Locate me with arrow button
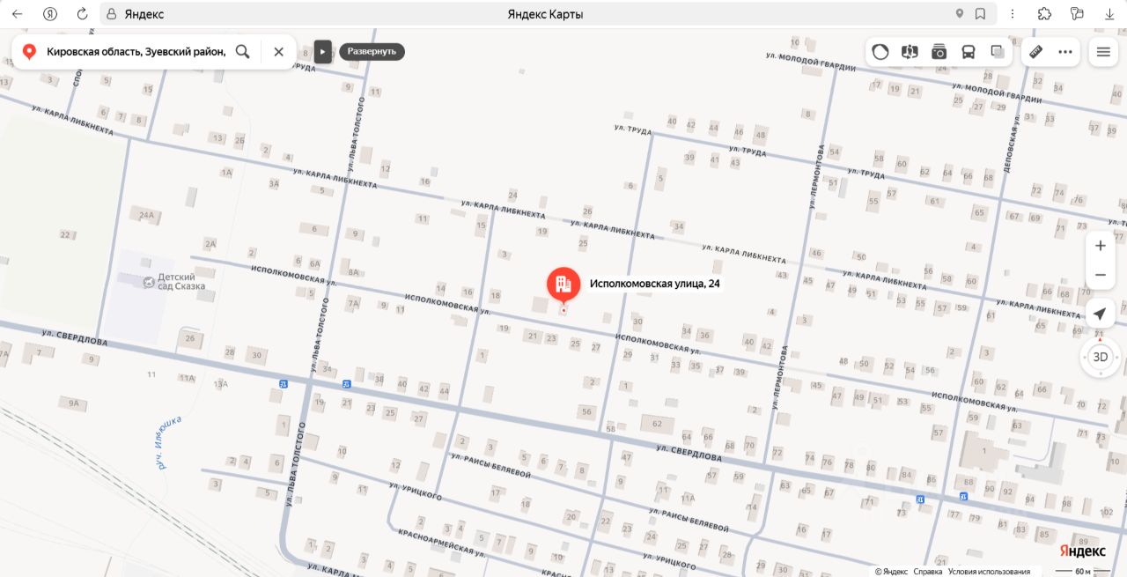The height and width of the screenshot is (577, 1127). pos(1101,314)
